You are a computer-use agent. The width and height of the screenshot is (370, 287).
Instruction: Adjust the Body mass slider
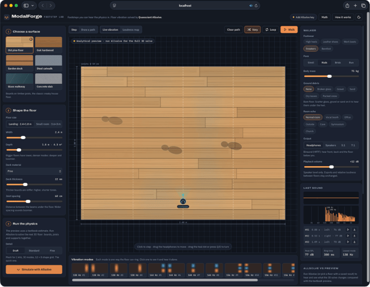331,77
